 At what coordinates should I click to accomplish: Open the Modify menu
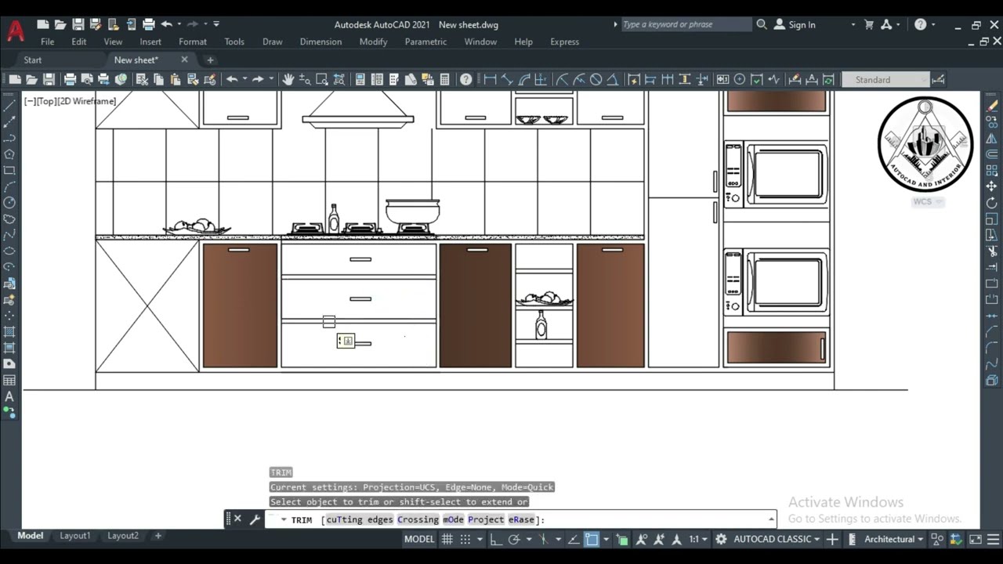373,42
